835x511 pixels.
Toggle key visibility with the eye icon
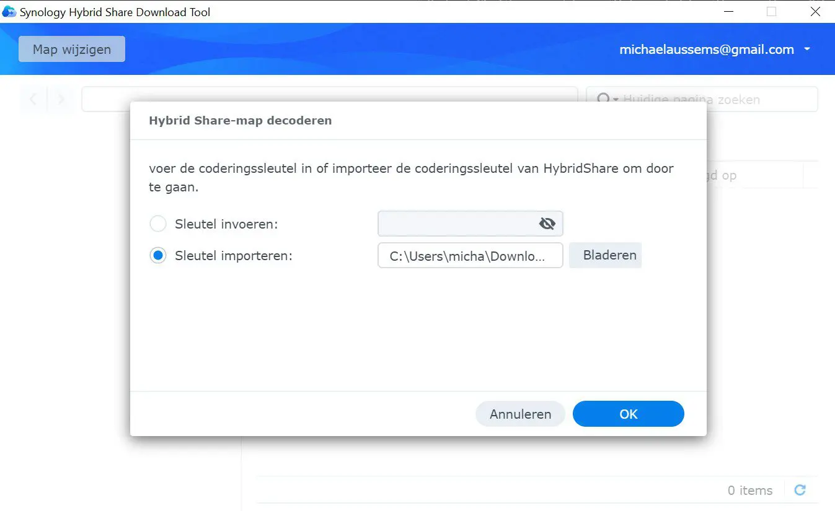point(547,224)
